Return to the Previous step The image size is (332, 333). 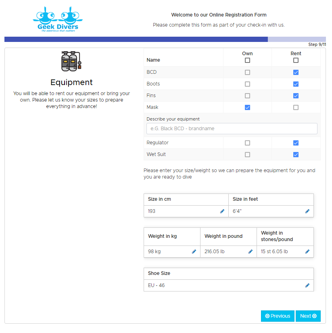pyautogui.click(x=278, y=316)
